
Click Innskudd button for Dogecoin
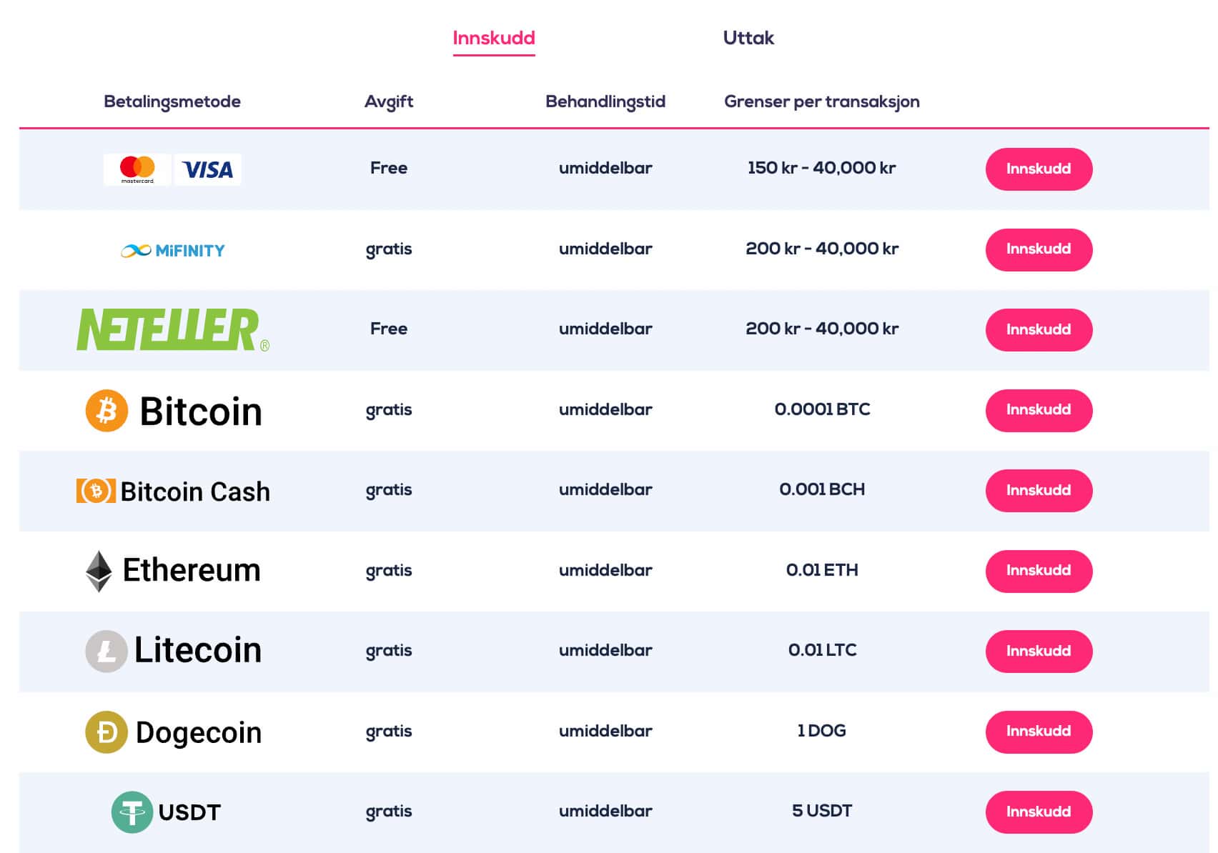[1039, 732]
